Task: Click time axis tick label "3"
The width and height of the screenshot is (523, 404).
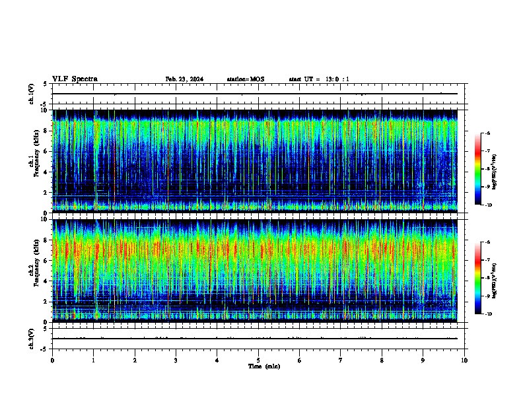Action: click(x=176, y=360)
